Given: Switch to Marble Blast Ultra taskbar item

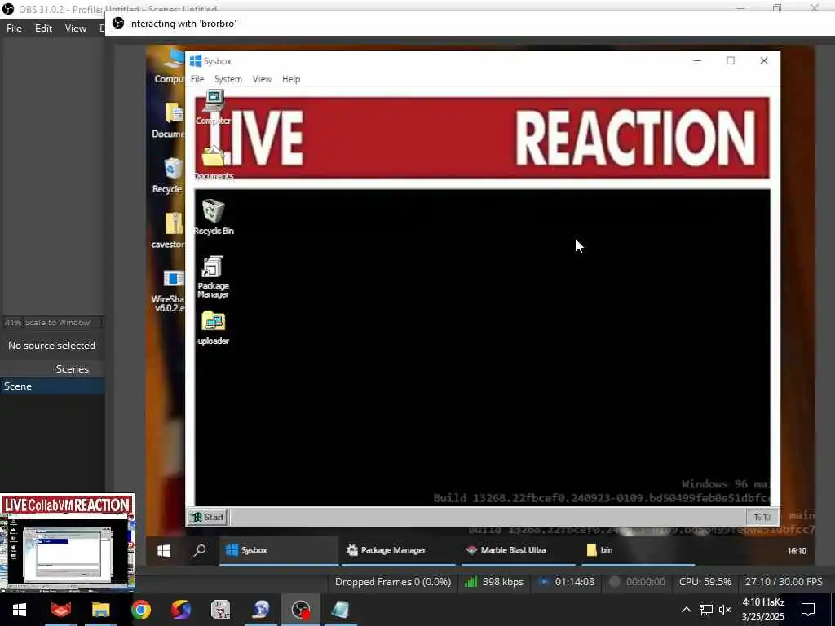Looking at the screenshot, I should (518, 550).
